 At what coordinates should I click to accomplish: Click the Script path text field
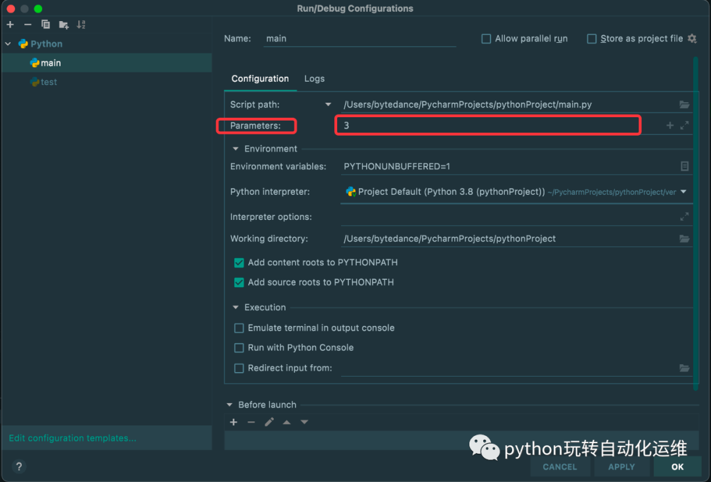tap(509, 105)
